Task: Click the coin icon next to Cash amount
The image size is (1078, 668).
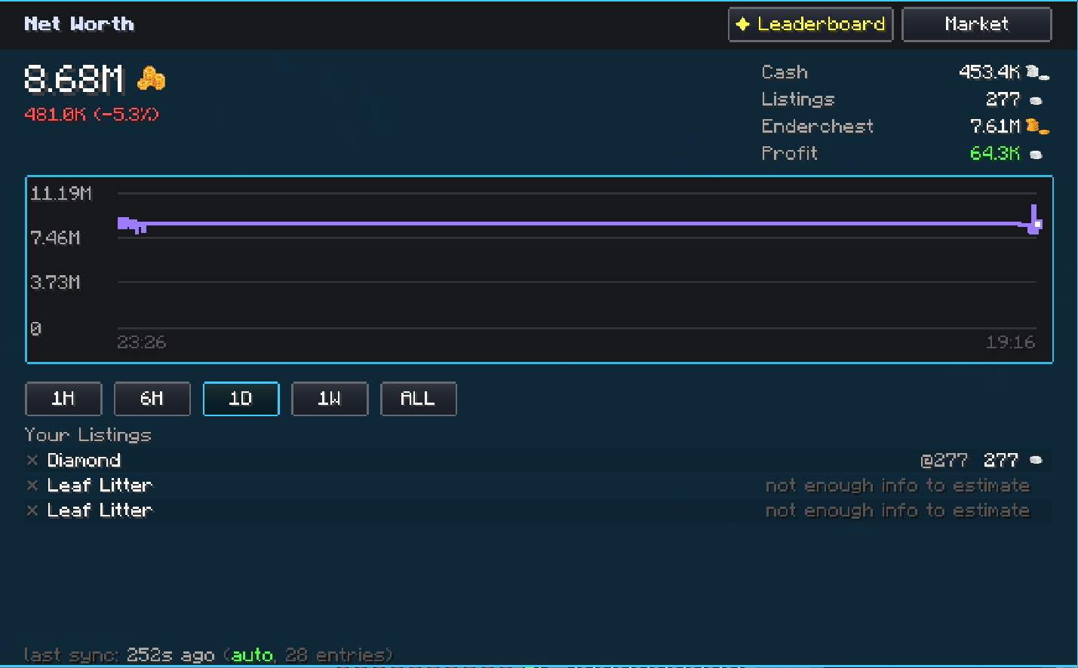Action: pos(1038,72)
